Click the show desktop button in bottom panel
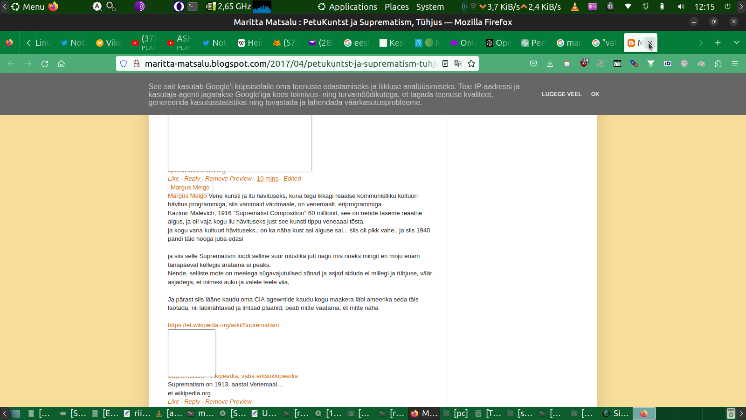The height and width of the screenshot is (420, 746). [x=15, y=413]
